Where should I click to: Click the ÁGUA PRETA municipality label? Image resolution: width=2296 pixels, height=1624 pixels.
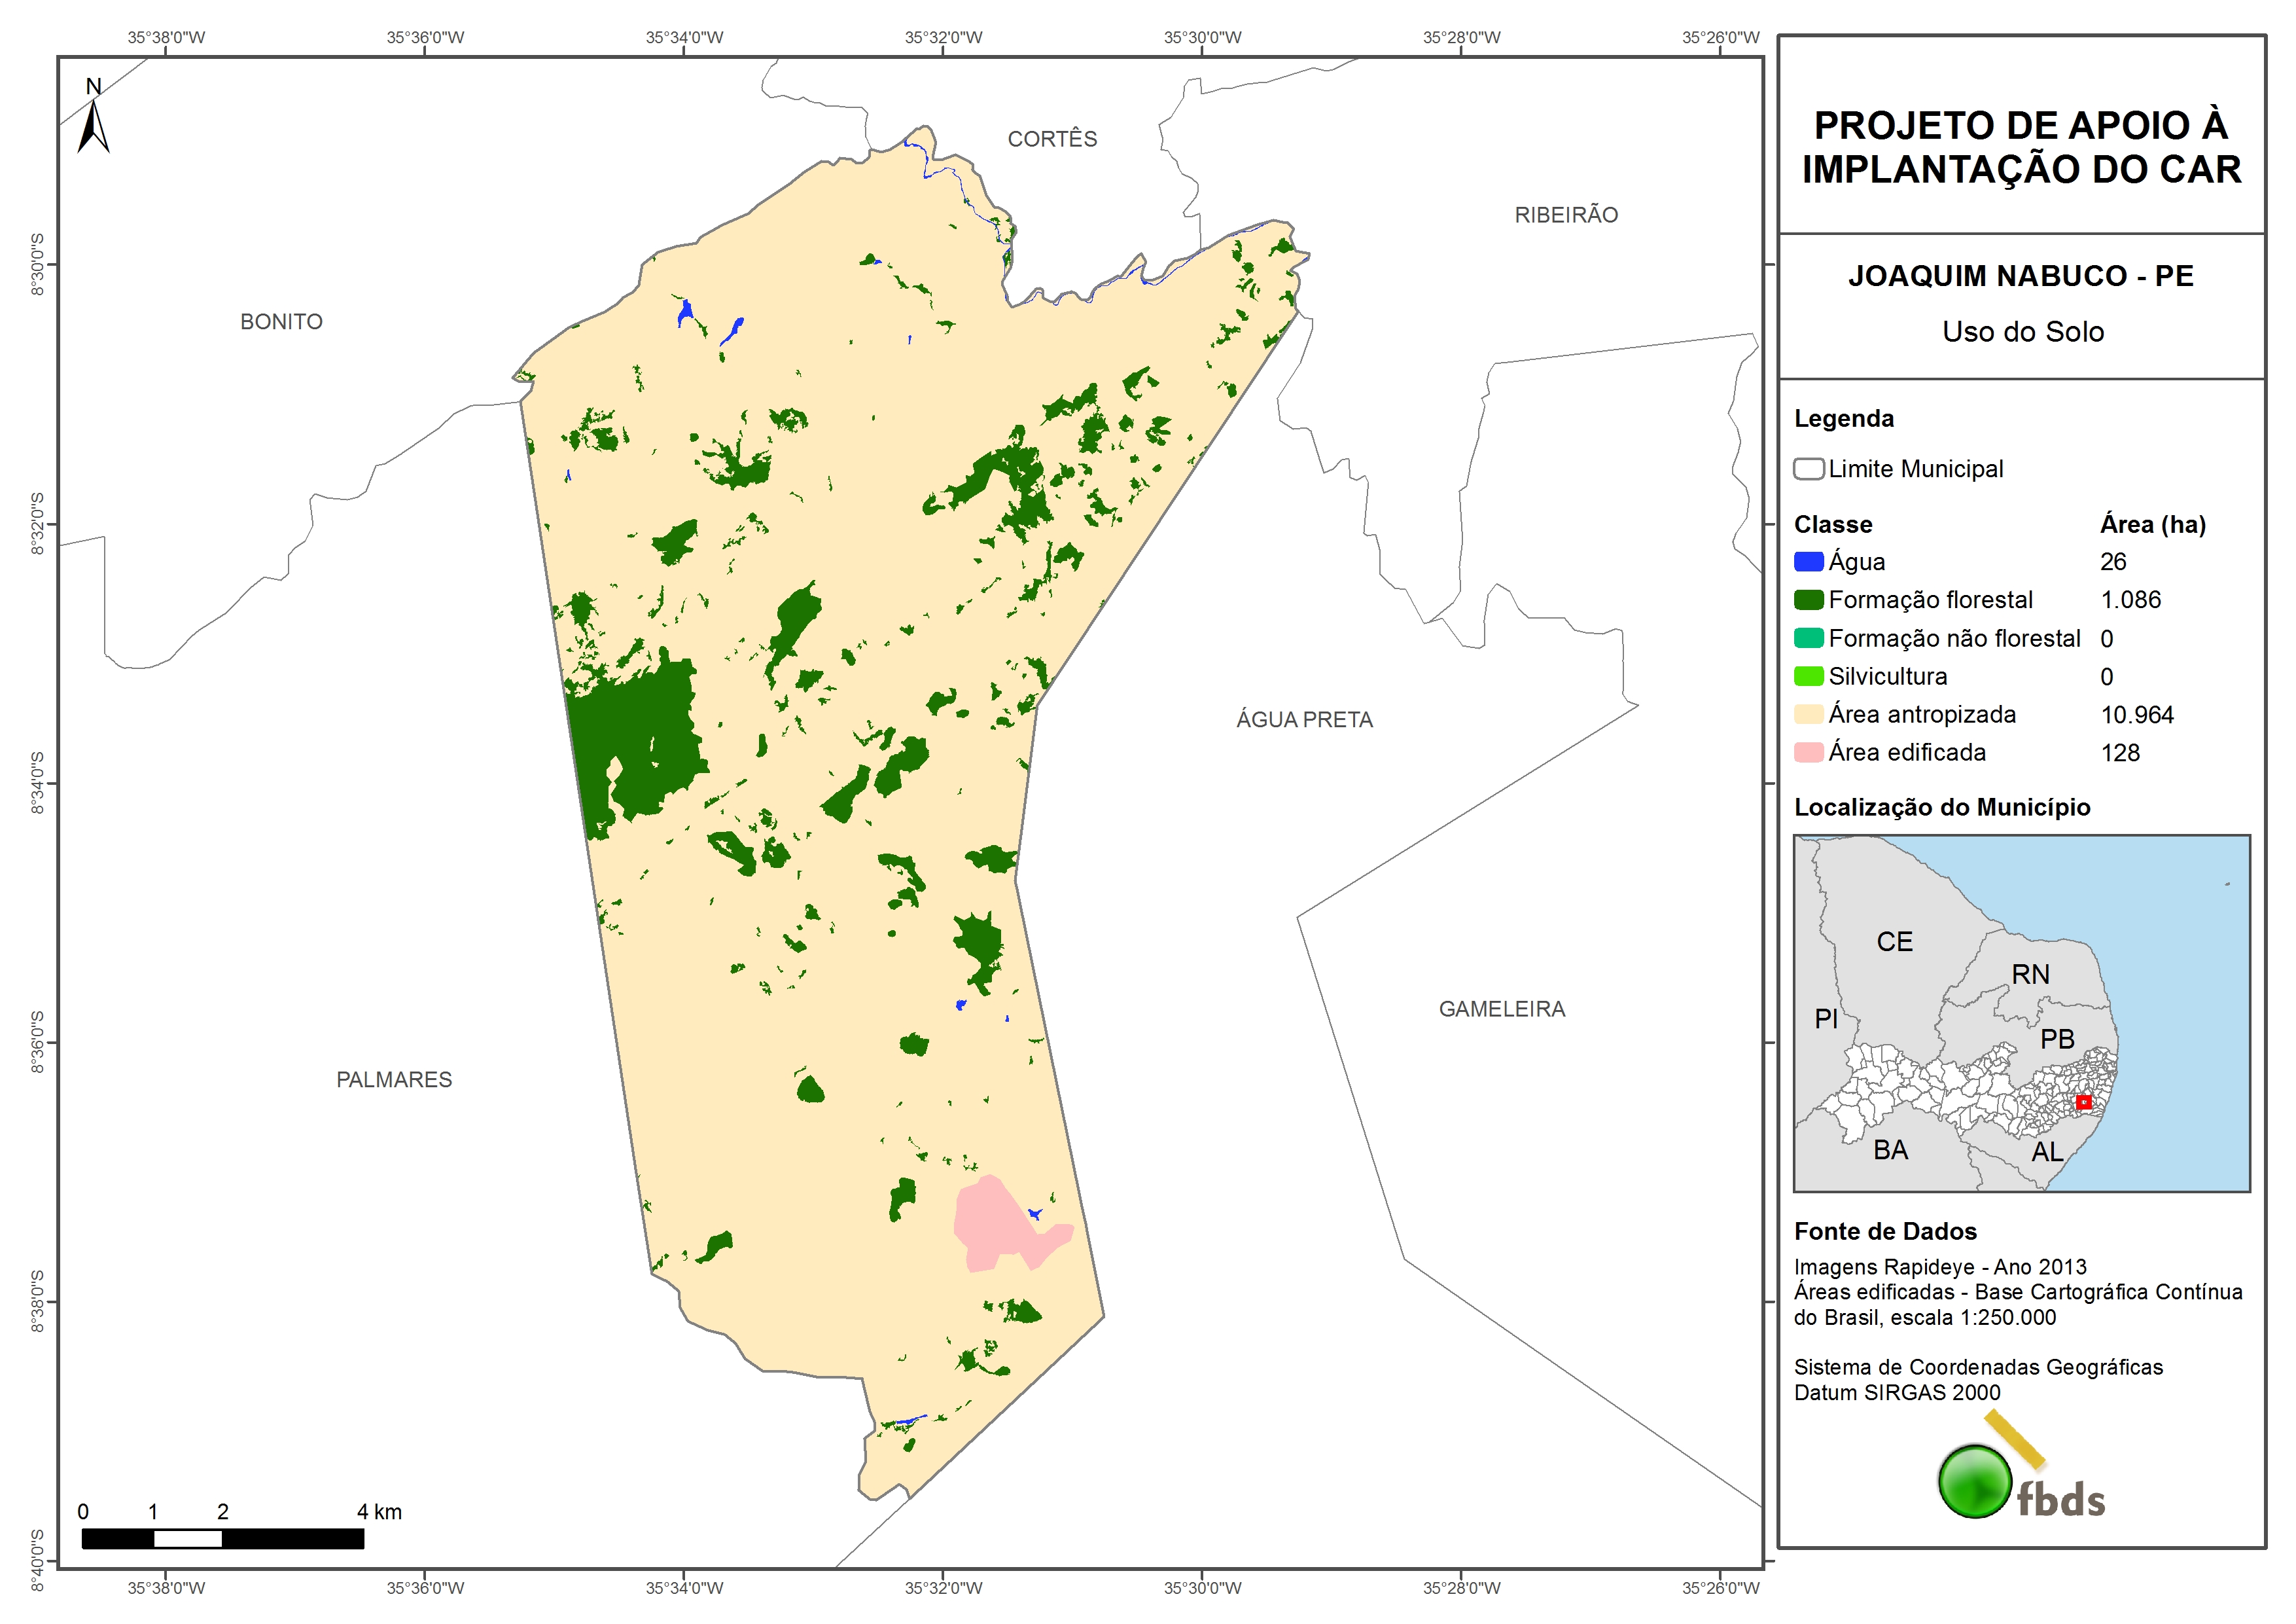[1304, 719]
